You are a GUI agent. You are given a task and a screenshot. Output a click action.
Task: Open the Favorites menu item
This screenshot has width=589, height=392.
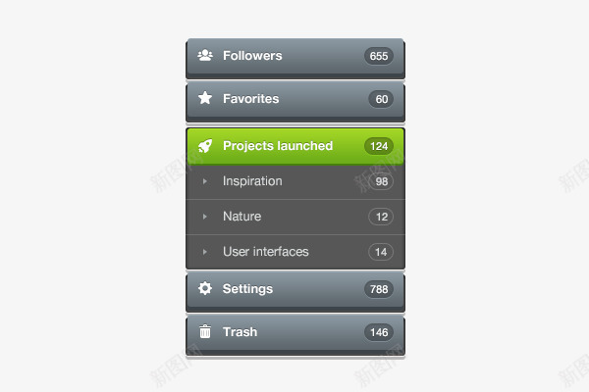(x=295, y=100)
